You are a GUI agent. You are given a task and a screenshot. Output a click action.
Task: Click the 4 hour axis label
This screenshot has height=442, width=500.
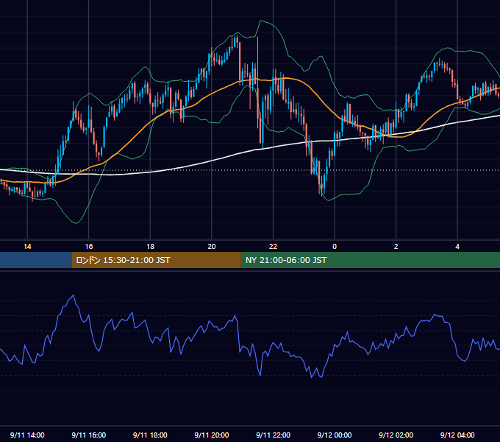point(457,247)
